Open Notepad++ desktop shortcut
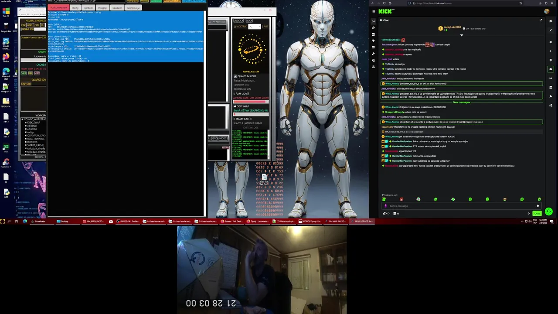 6,88
